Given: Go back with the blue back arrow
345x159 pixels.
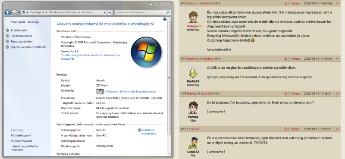Looking at the screenshot, I should [x=8, y=13].
